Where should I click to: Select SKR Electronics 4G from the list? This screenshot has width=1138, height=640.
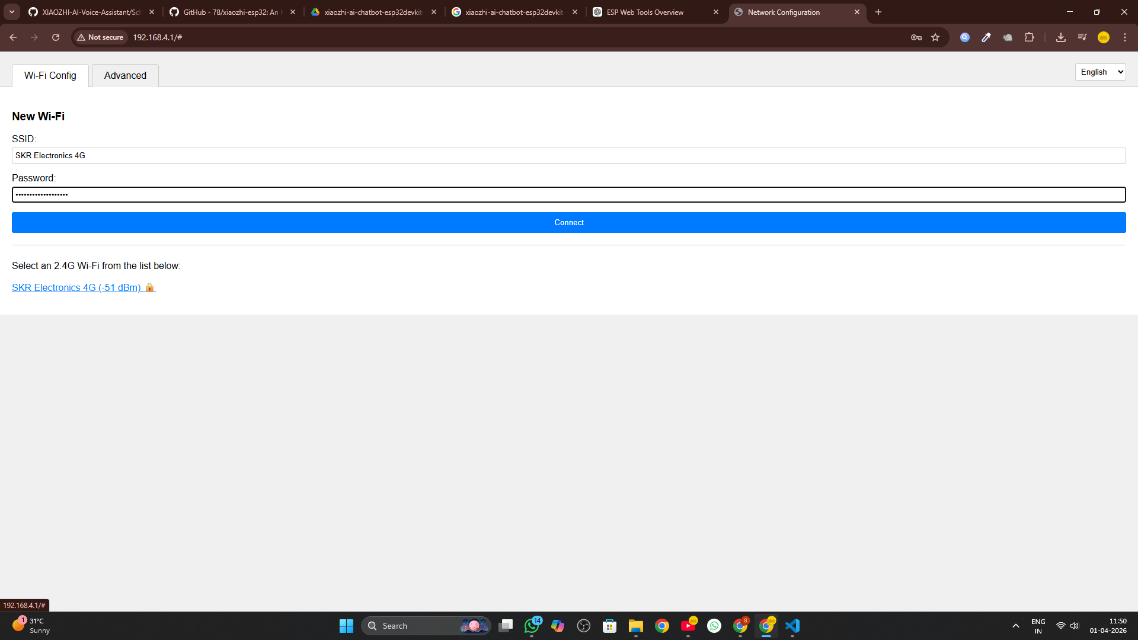point(77,287)
